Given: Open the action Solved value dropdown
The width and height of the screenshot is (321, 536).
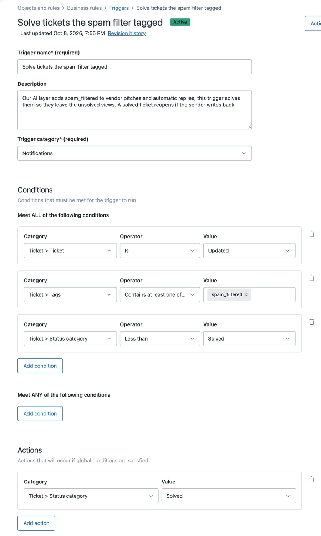Looking at the screenshot, I should pyautogui.click(x=229, y=496).
